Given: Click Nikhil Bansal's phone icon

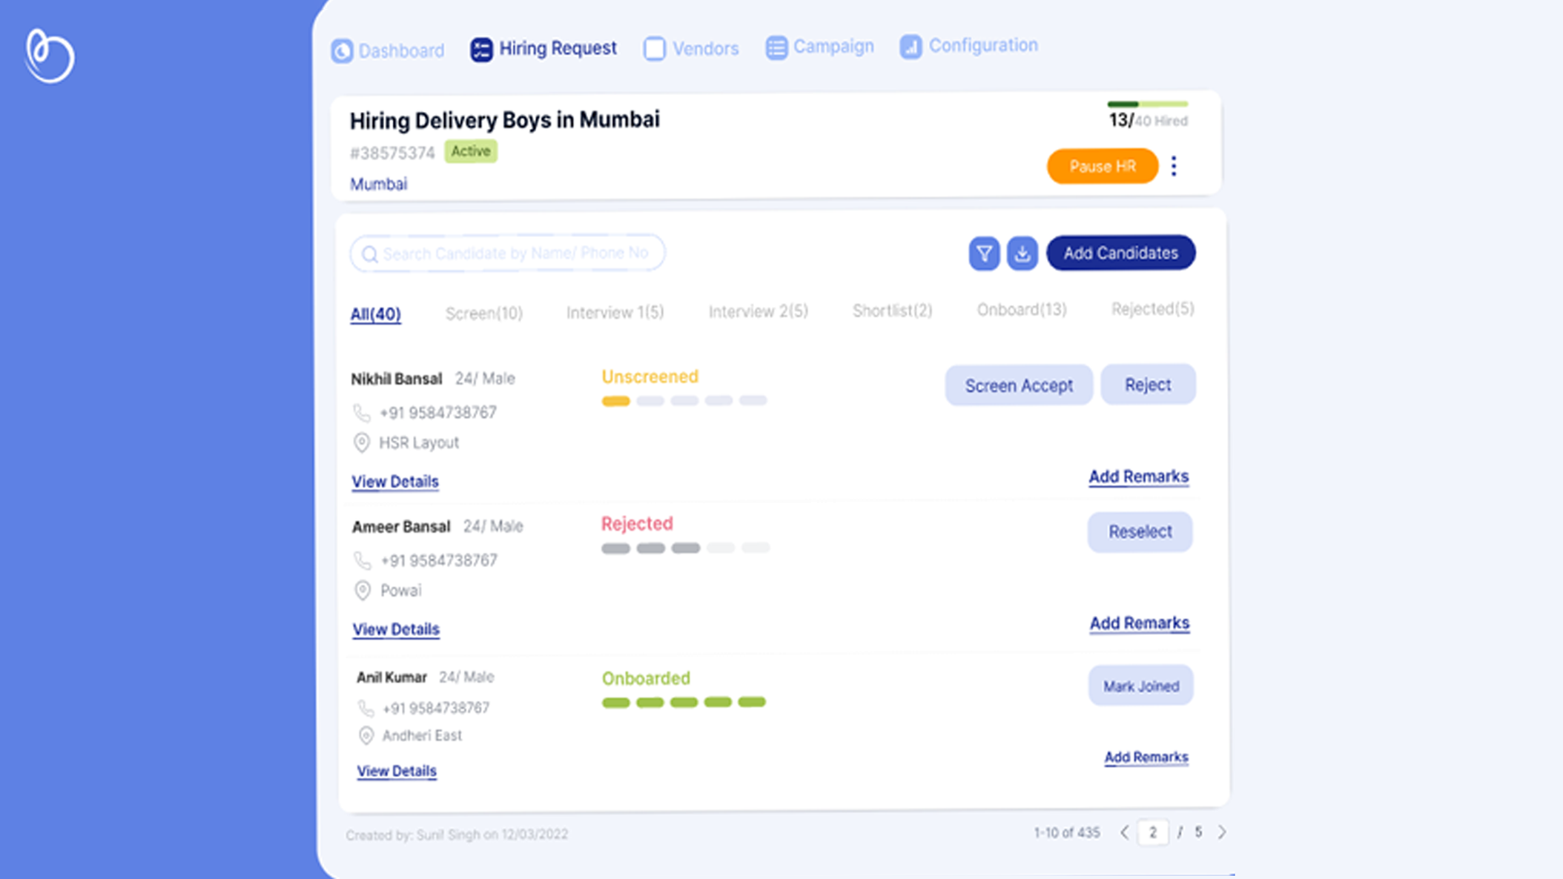Looking at the screenshot, I should pos(361,413).
